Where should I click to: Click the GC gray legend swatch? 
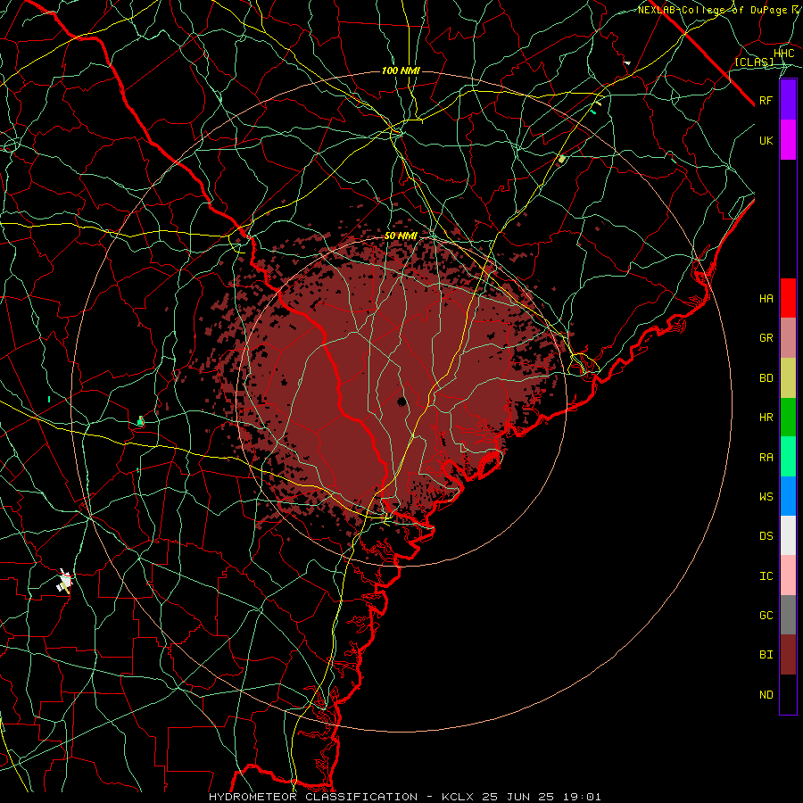tap(788, 615)
